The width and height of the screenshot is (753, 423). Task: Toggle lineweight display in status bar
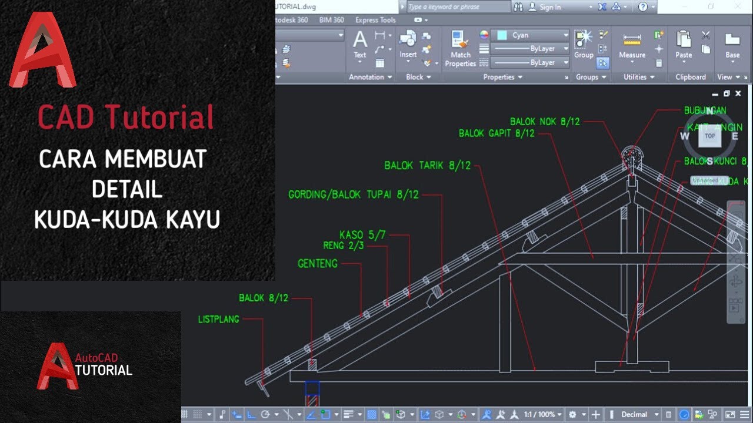pyautogui.click(x=348, y=415)
